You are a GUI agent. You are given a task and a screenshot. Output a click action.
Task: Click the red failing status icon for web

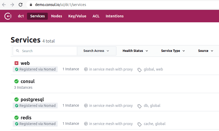[16, 63]
